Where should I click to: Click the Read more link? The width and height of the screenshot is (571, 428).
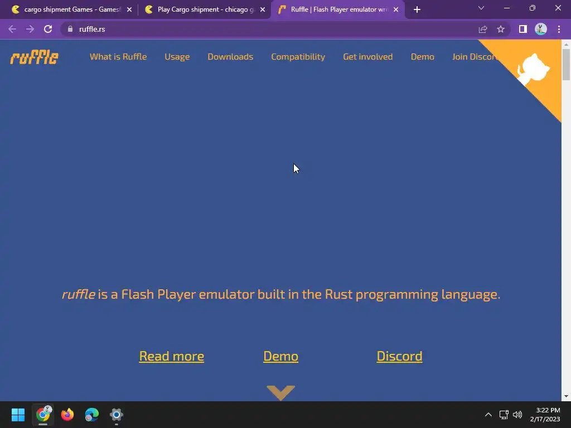pos(172,356)
